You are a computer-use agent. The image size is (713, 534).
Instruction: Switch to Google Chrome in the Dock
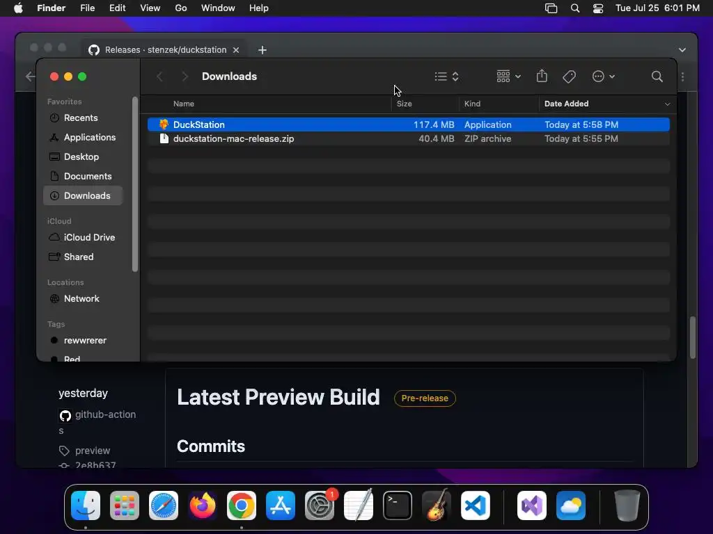[x=242, y=505]
